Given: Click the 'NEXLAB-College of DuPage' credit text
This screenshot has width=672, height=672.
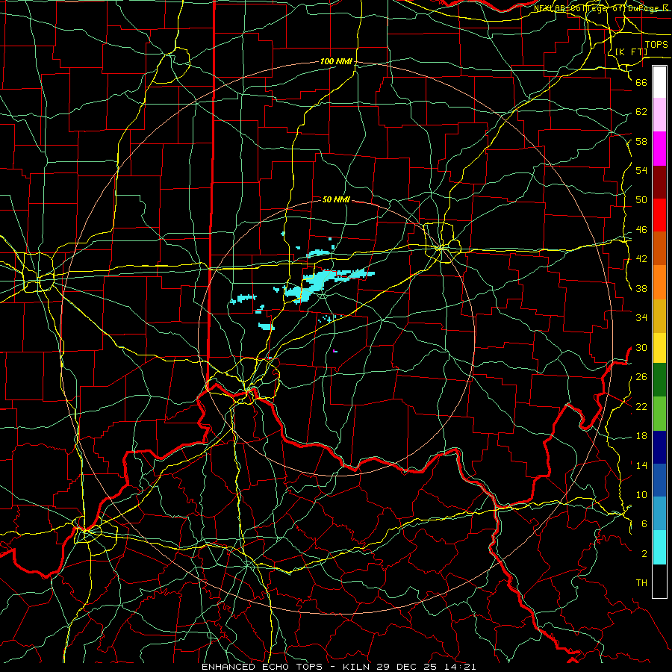Looking at the screenshot, I should click(598, 8).
